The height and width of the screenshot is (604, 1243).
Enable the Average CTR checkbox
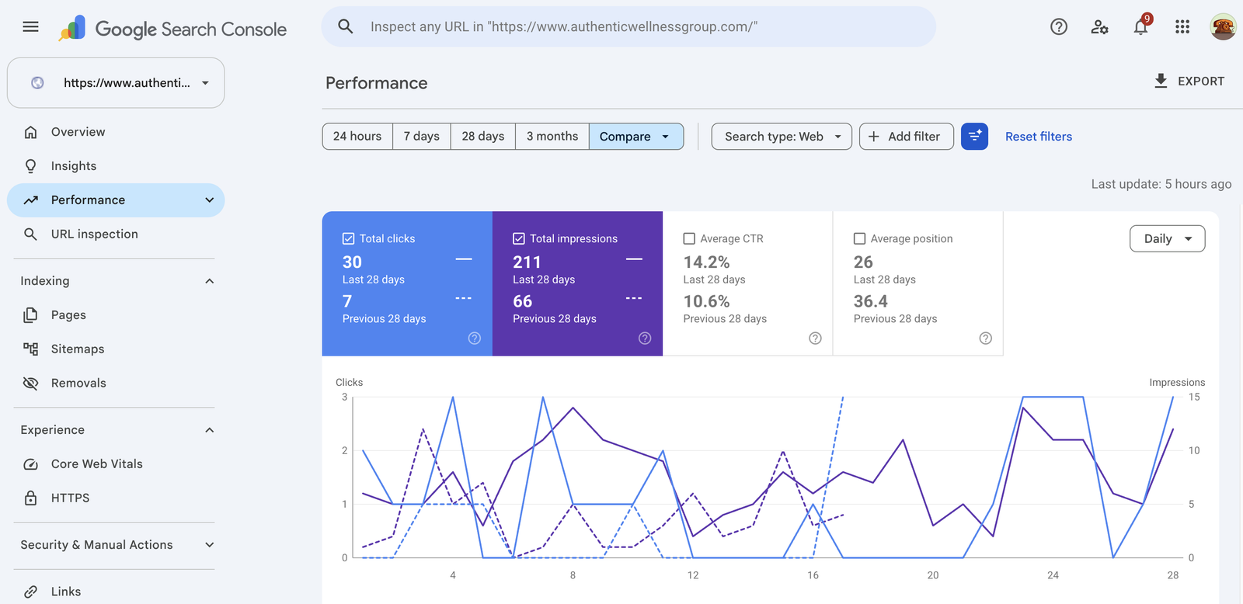[x=689, y=239]
